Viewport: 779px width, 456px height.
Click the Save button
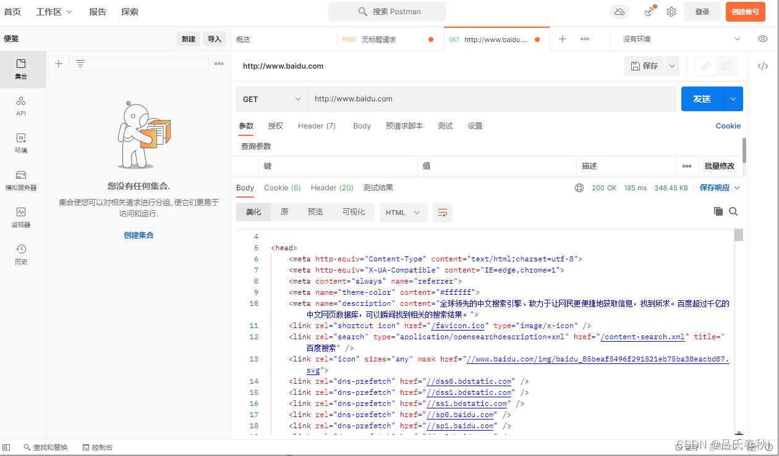pos(644,66)
